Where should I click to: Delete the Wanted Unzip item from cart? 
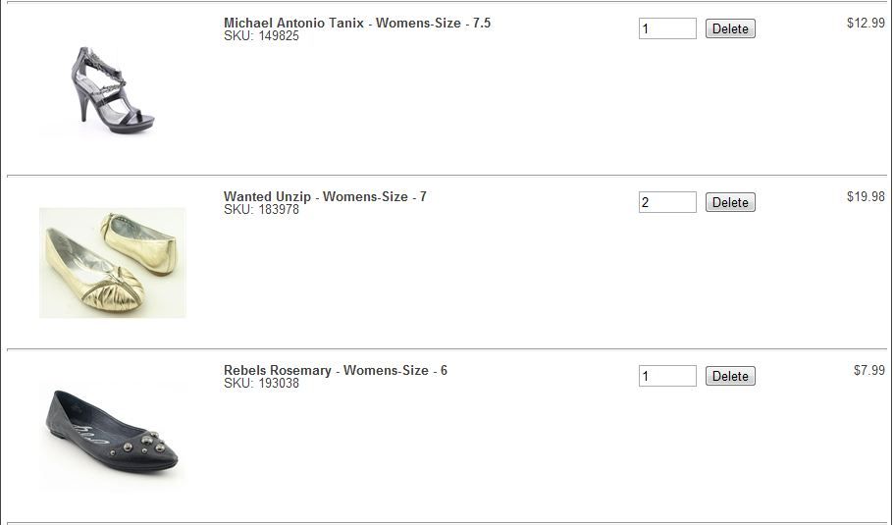click(x=730, y=203)
